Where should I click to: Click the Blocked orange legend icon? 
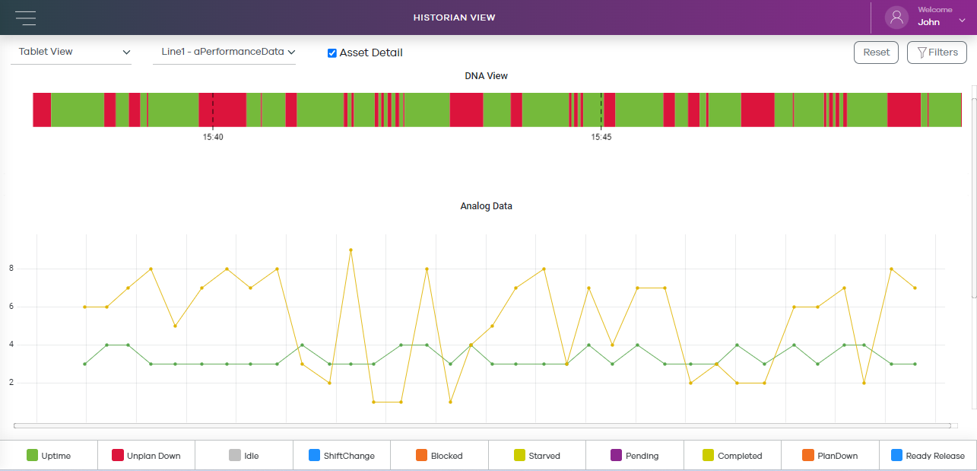coord(421,456)
